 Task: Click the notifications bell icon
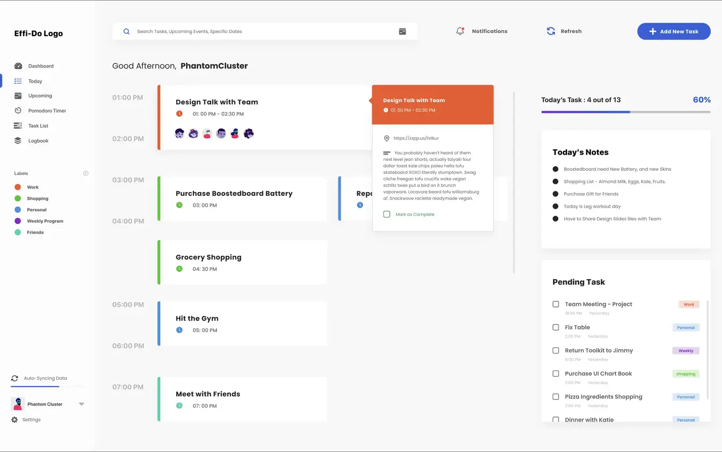tap(460, 31)
